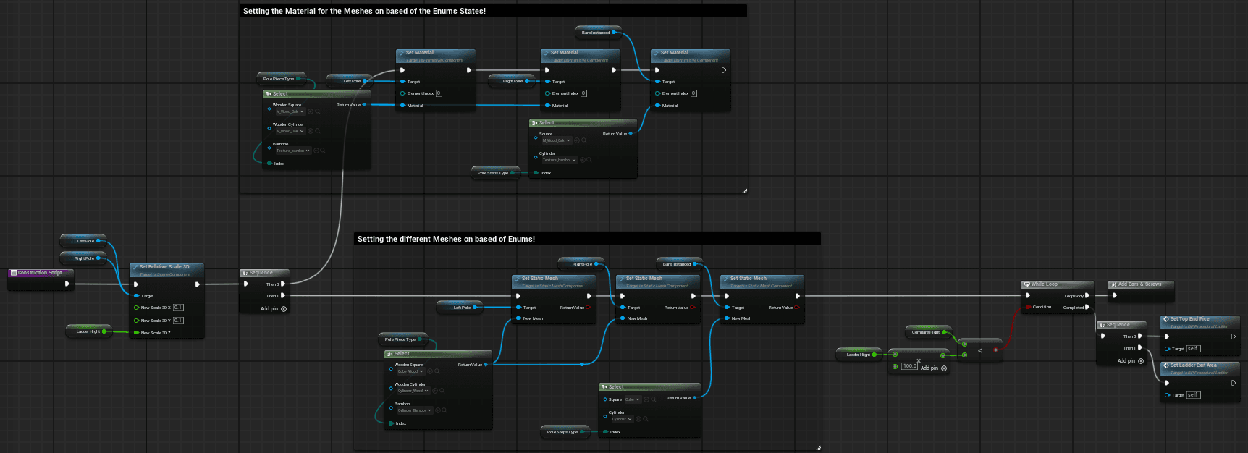Open the Wooden Cylinder M_Wood_Oak material dropdown
This screenshot has height=453, width=1248.
290,131
